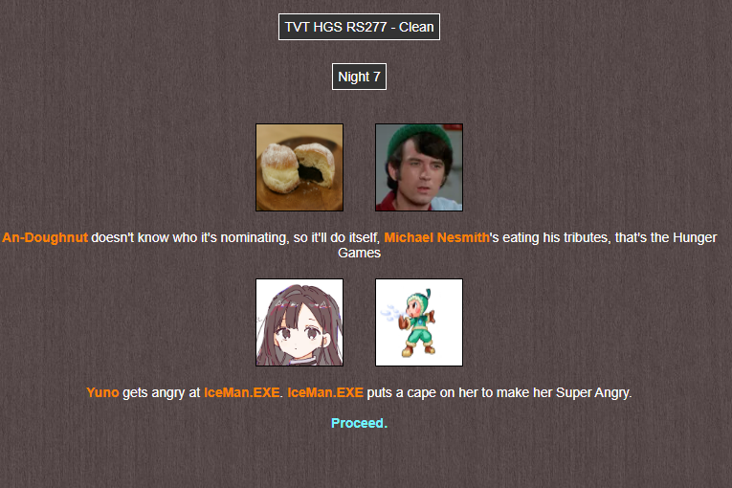This screenshot has width=732, height=488.
Task: Select the IceMan.EXE green sprite image
Action: (419, 322)
